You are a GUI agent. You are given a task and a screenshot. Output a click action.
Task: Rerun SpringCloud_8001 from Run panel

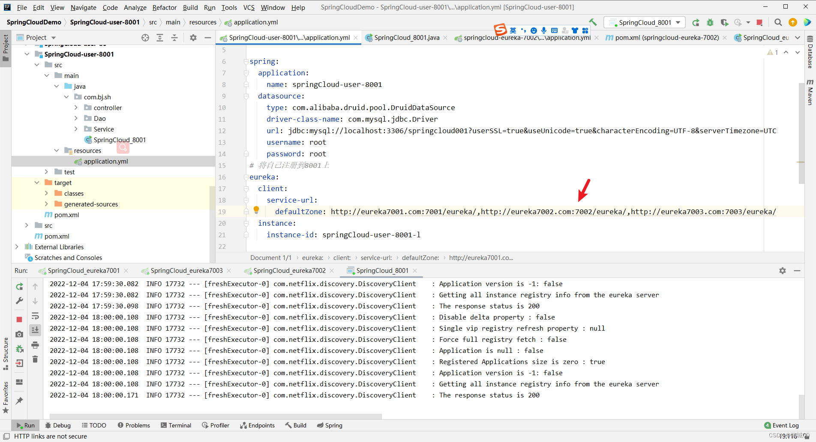(19, 287)
